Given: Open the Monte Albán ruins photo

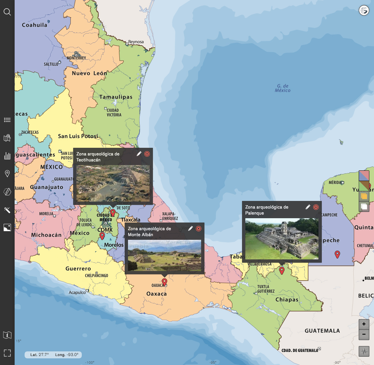Looking at the screenshot, I should pyautogui.click(x=165, y=255).
